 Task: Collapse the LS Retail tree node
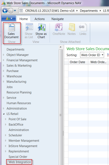coord(4,114)
